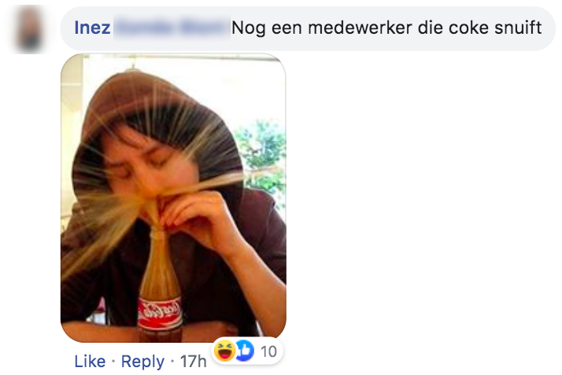
Task: Click the Coca-Cola bottle label in photo
Action: (160, 313)
